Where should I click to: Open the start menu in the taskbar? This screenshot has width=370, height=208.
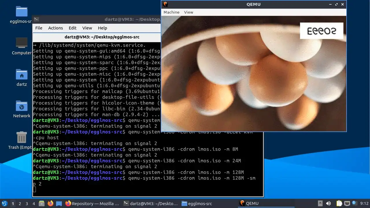coord(5,203)
